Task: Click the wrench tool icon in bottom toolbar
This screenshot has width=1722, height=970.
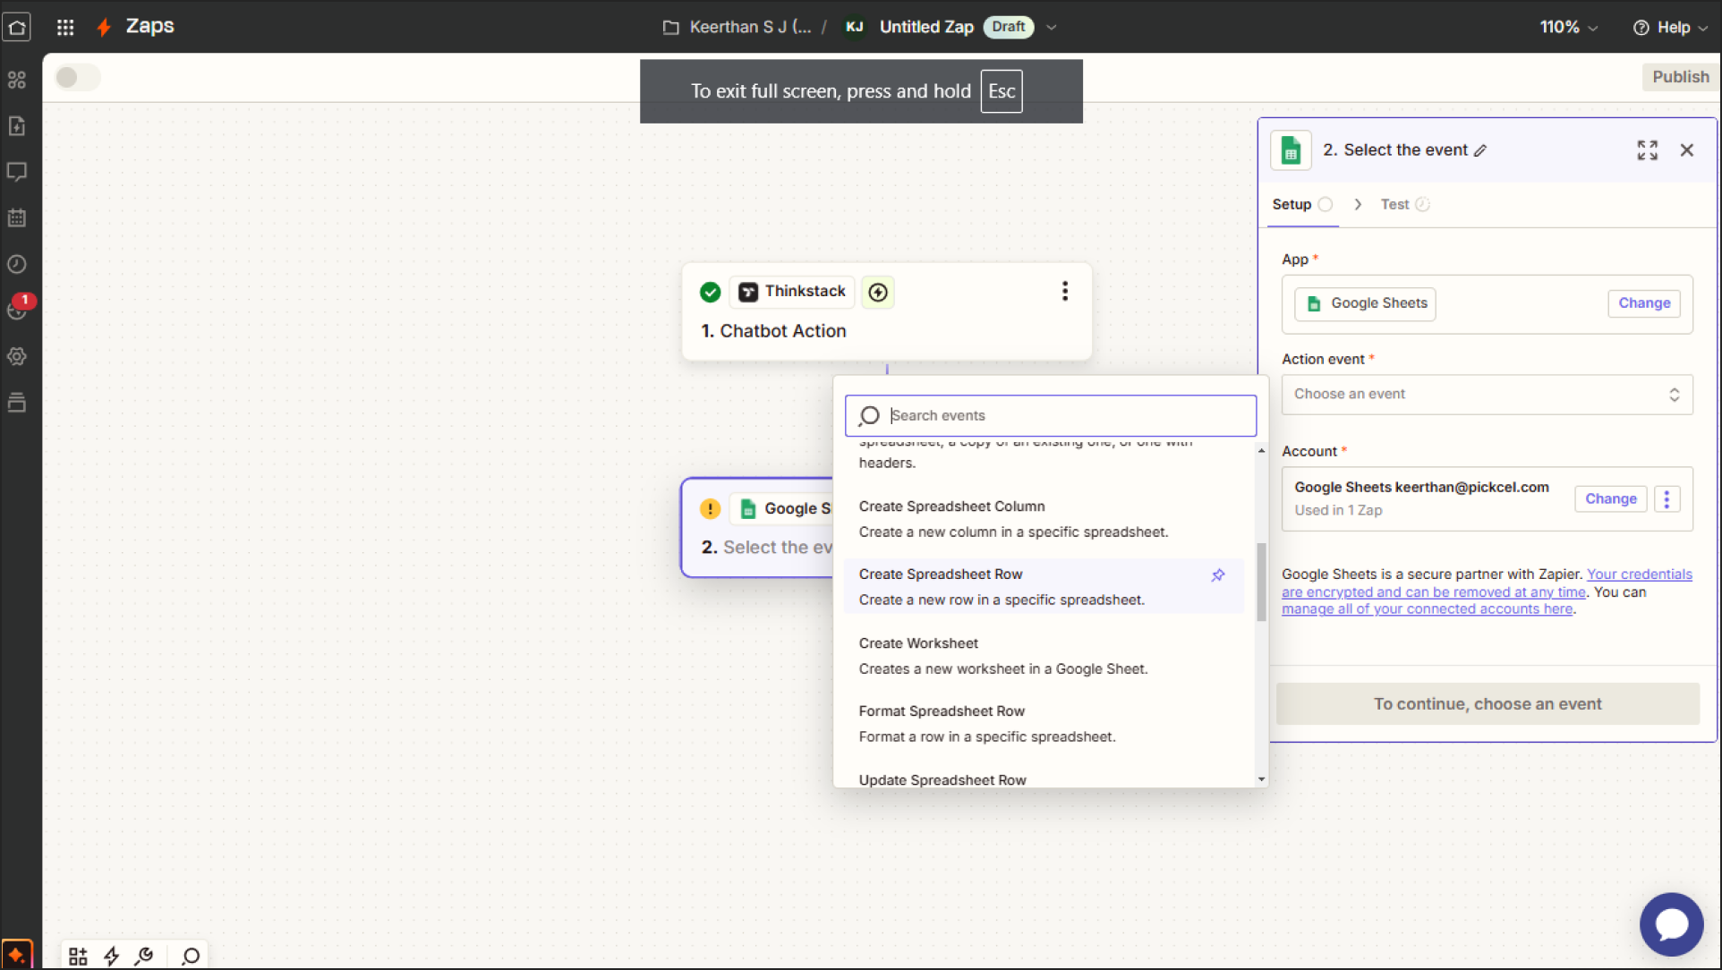Action: [144, 957]
